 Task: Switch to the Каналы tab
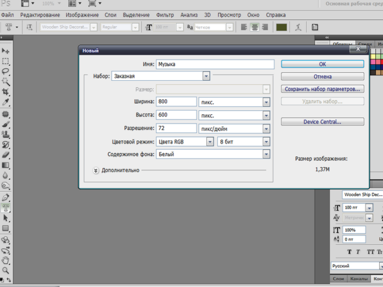point(359,279)
